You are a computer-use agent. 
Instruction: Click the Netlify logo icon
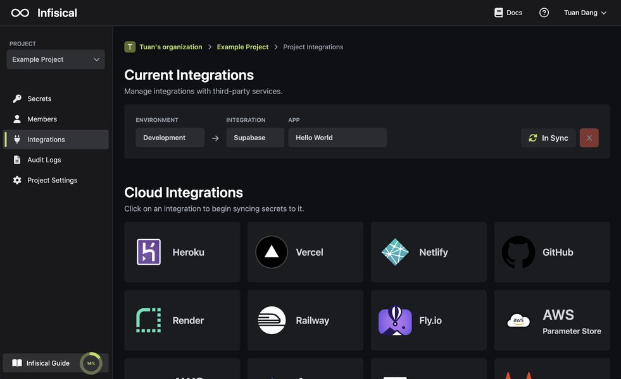395,252
